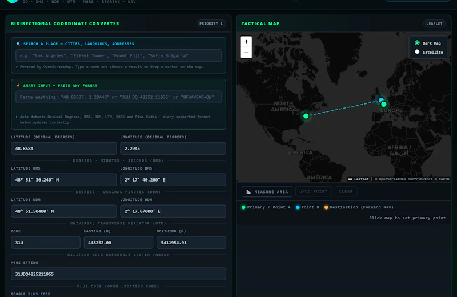The image size is (457, 297).
Task: Click the Measure Area button
Action: [267, 191]
